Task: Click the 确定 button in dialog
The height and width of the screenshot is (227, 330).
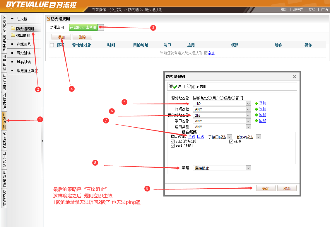Action: tap(266, 188)
